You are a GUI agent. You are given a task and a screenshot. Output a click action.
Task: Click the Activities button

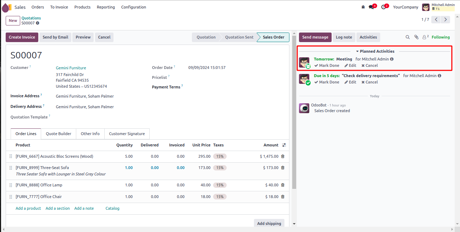coord(368,37)
